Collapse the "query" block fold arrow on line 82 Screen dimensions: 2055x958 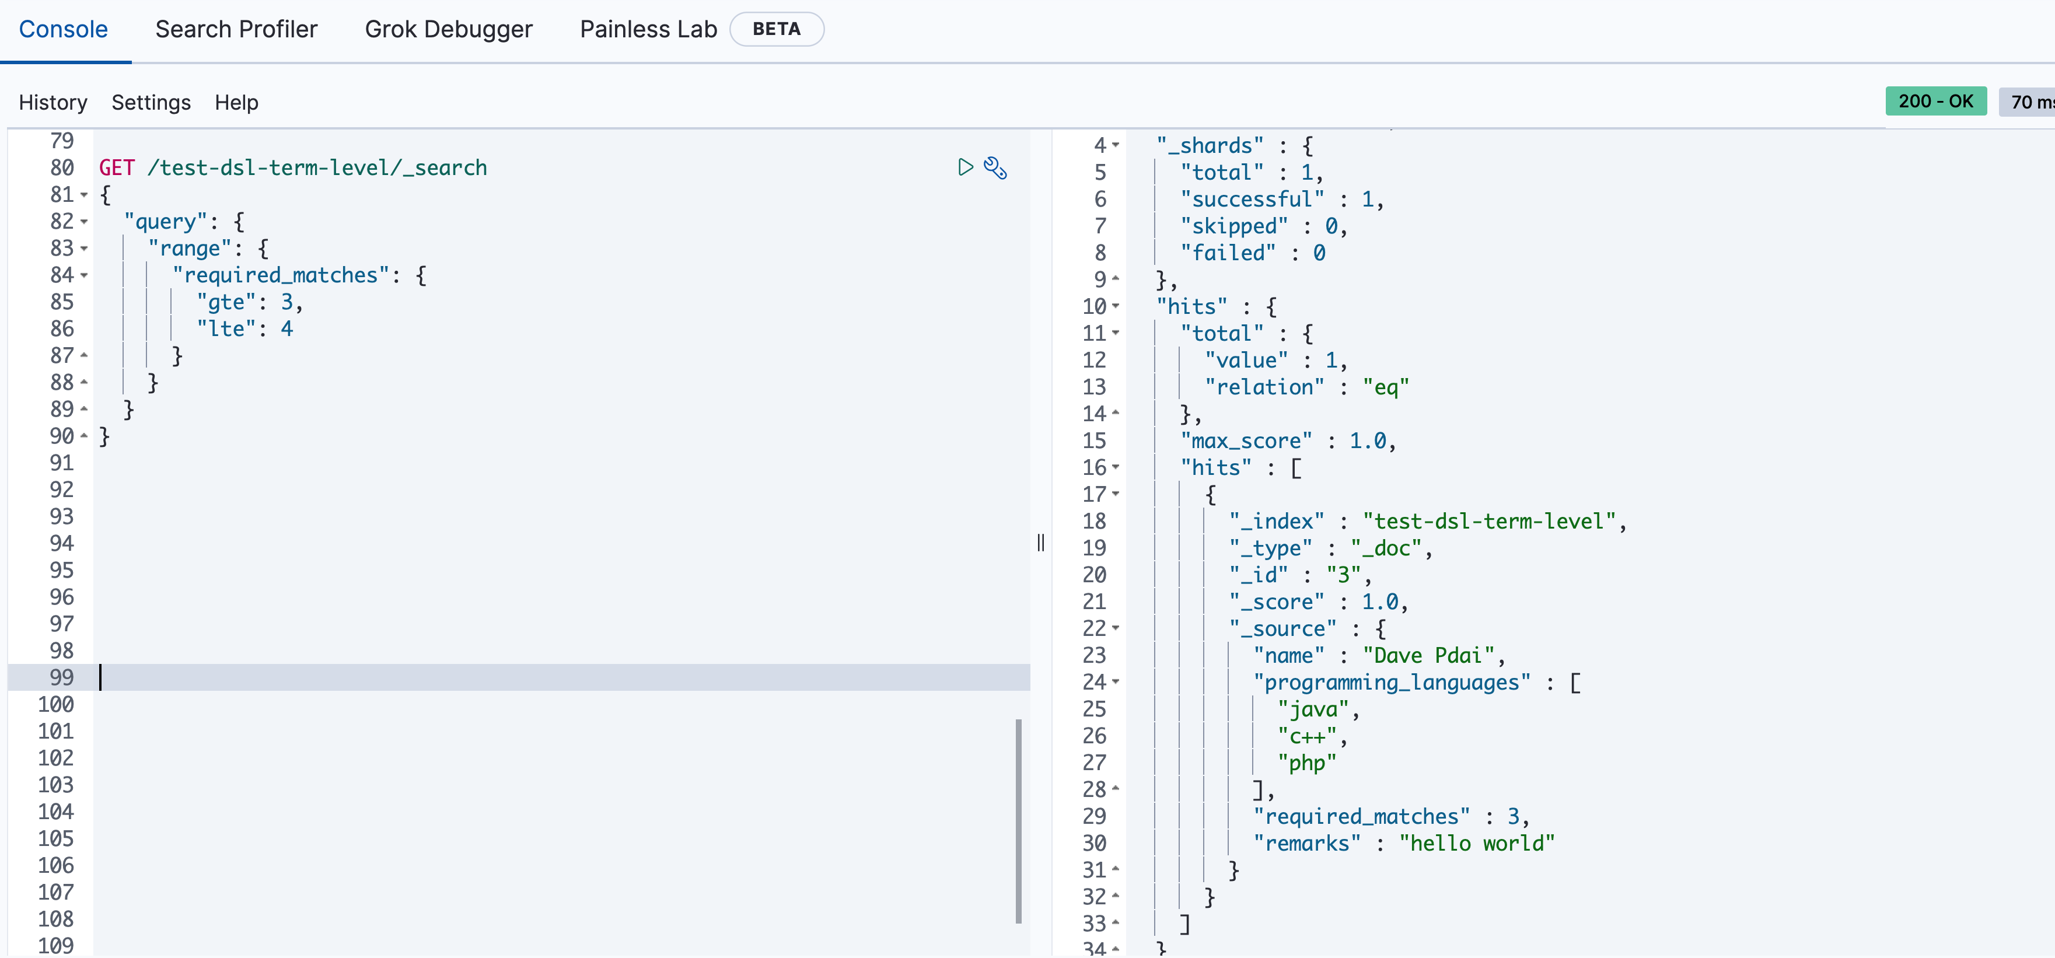click(85, 222)
